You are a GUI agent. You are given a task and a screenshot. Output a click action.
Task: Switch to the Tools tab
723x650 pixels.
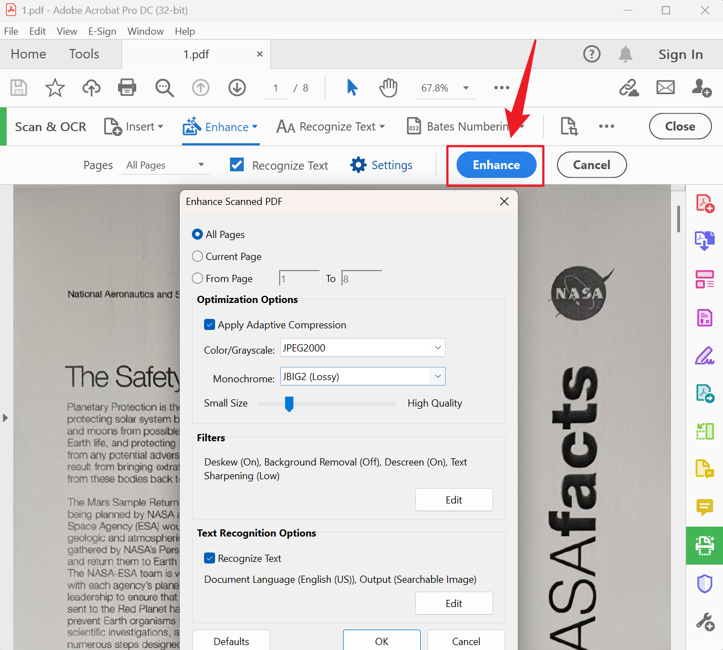84,54
